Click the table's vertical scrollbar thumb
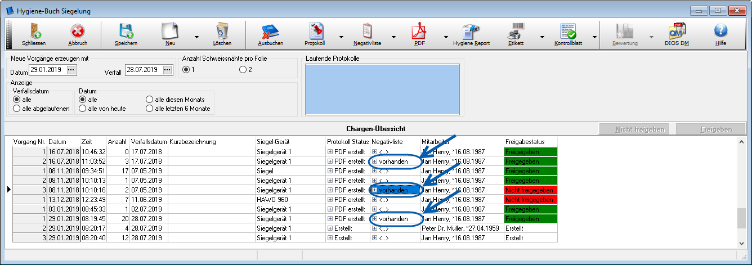Viewport: 752px width, 265px height. pyautogui.click(x=742, y=219)
